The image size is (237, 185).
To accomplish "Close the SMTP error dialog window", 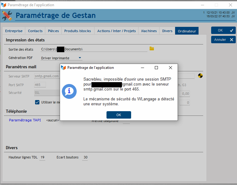I will click(170, 68).
